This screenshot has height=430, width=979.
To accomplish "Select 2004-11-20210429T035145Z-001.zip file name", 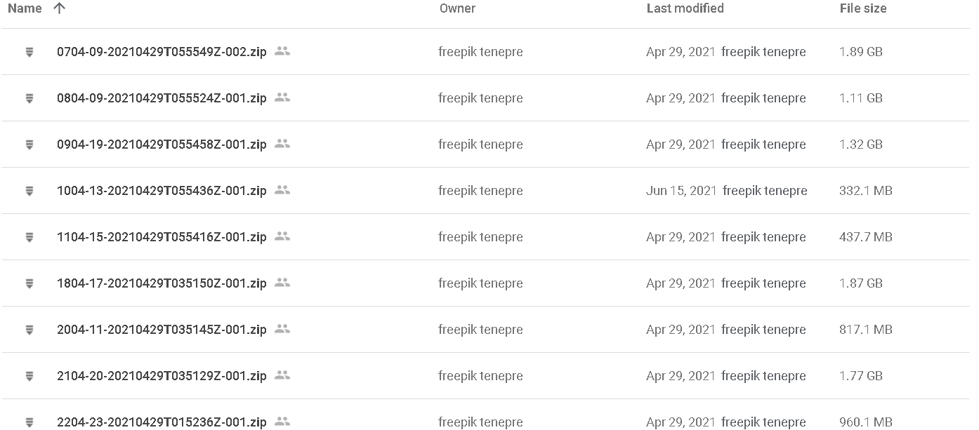I will [x=162, y=330].
